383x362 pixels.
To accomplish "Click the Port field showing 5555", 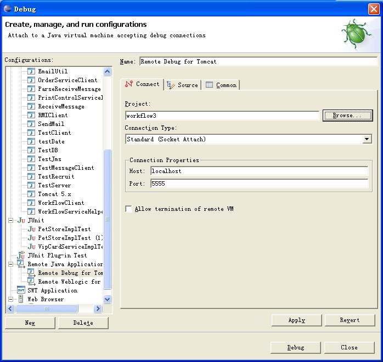I will (x=260, y=183).
